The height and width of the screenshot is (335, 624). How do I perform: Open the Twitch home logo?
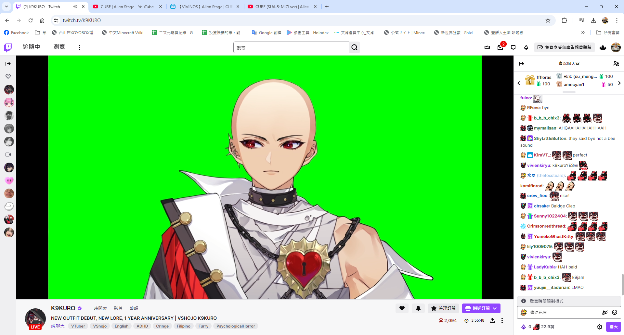click(8, 47)
